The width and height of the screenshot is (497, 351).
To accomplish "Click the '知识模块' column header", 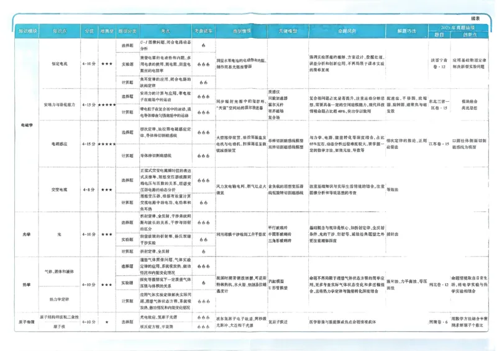I will pos(27,31).
